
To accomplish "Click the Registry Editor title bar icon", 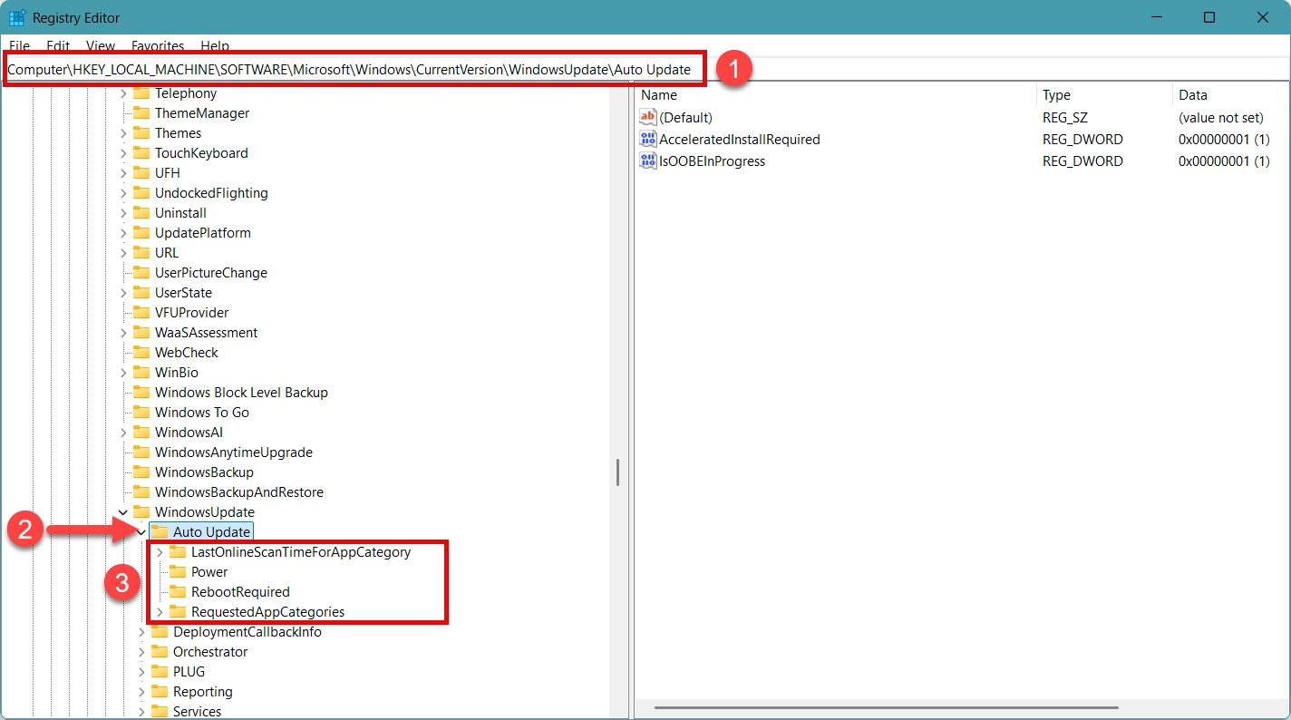I will click(16, 17).
